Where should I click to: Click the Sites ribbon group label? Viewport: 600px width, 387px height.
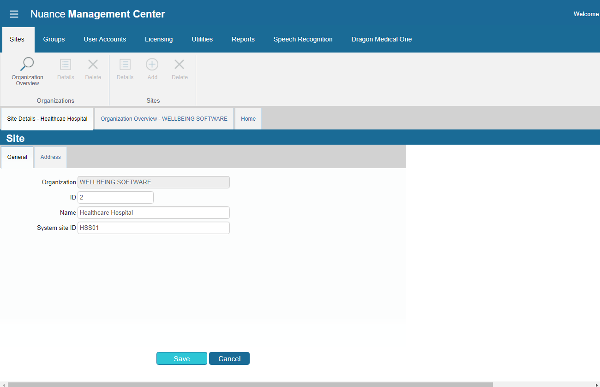click(x=153, y=100)
